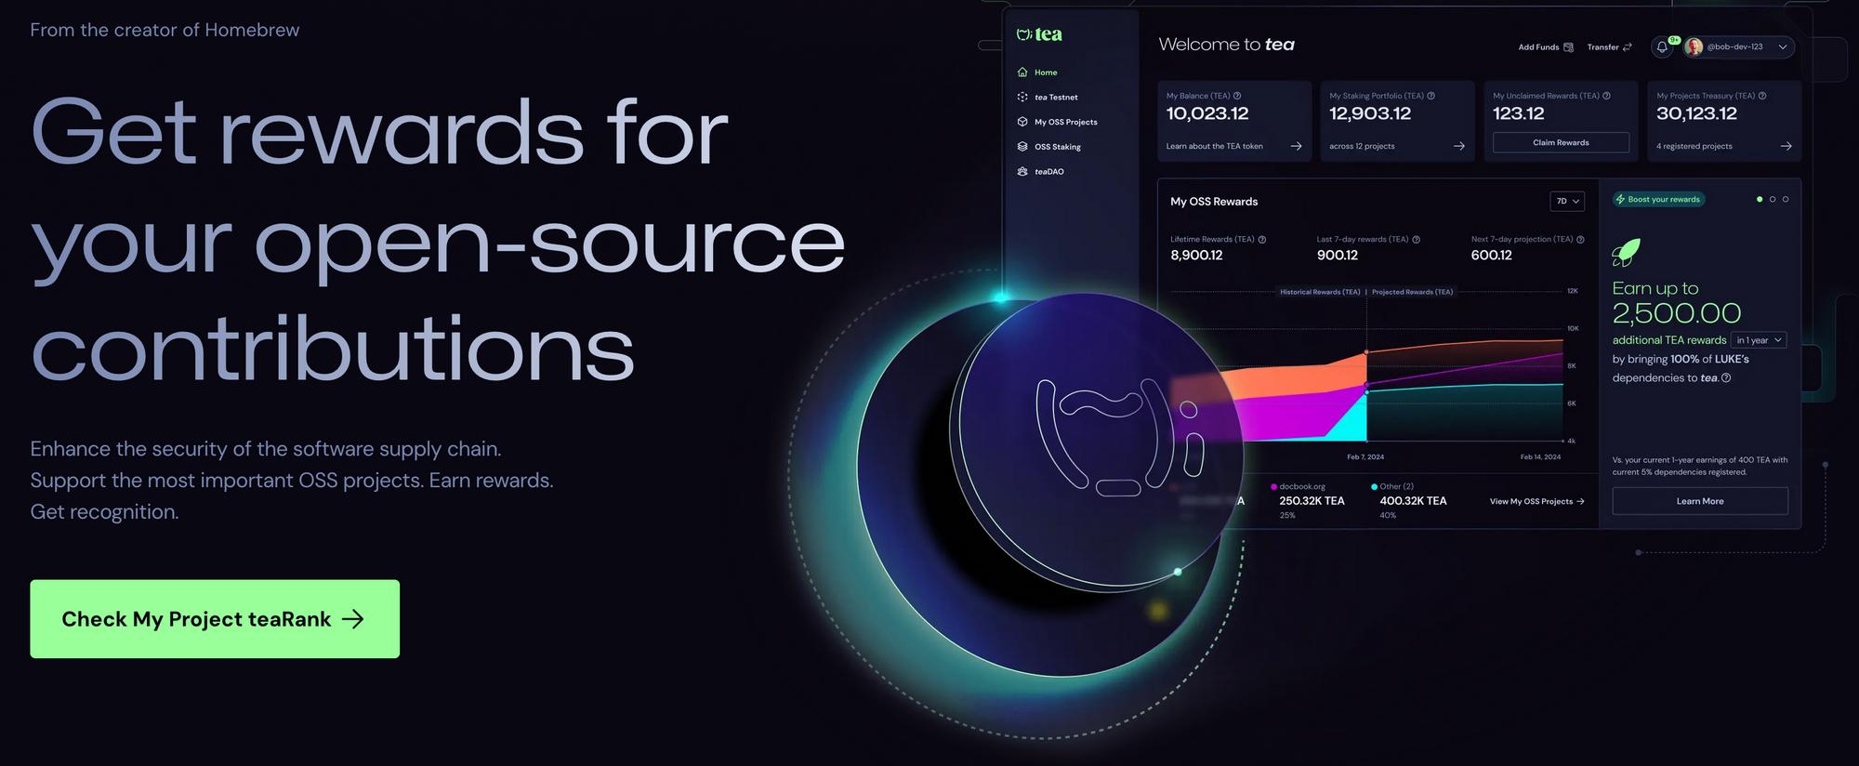
Task: Click the Boost your rewards badge
Action: click(1658, 200)
